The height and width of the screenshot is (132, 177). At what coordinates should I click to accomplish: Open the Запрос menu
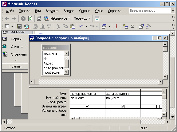click(69, 11)
